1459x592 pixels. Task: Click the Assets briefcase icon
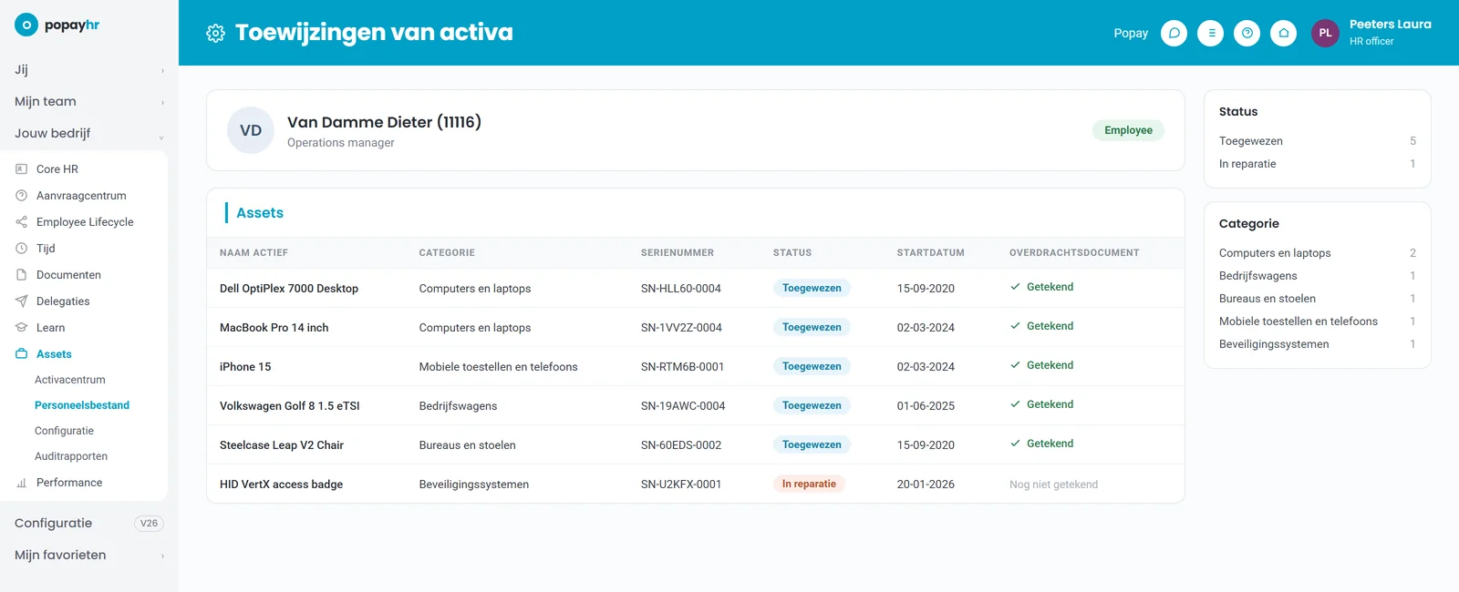pyautogui.click(x=22, y=354)
